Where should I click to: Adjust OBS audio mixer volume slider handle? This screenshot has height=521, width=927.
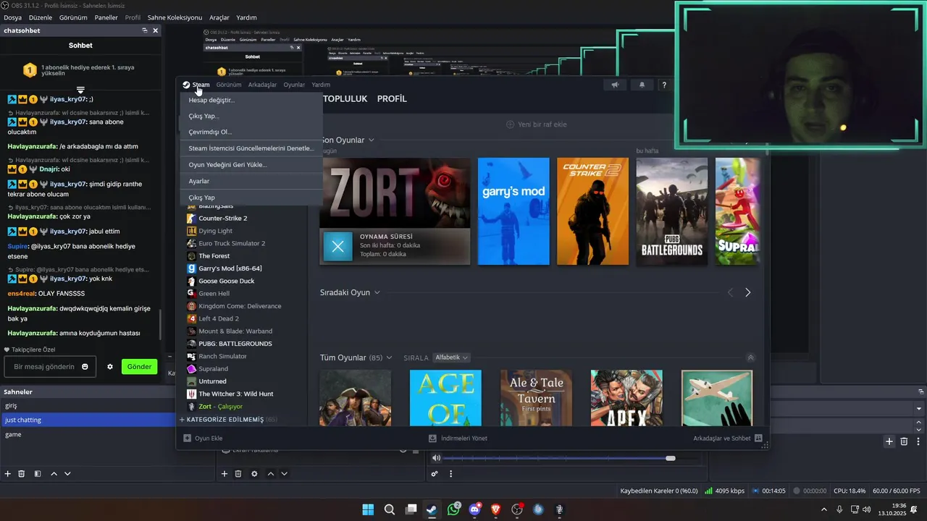[671, 458]
